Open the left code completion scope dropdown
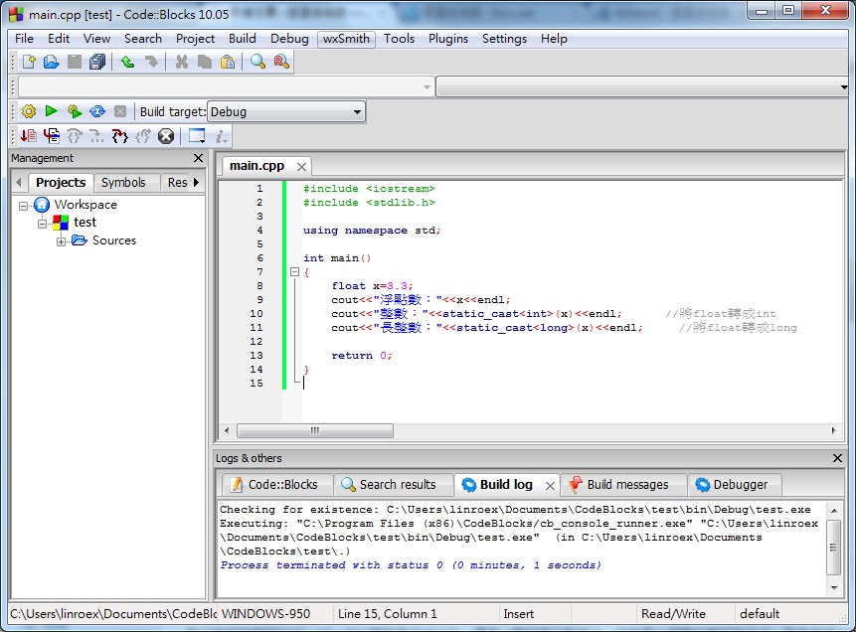This screenshot has width=856, height=632. (227, 86)
